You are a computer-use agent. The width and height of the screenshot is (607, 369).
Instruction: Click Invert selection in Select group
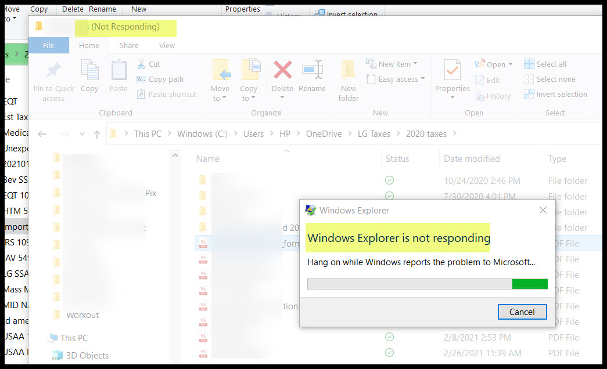(x=556, y=95)
